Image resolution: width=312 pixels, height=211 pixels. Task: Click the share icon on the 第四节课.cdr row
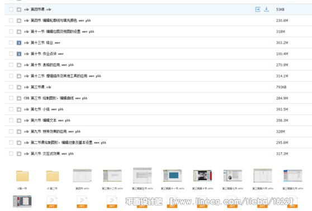click(258, 10)
